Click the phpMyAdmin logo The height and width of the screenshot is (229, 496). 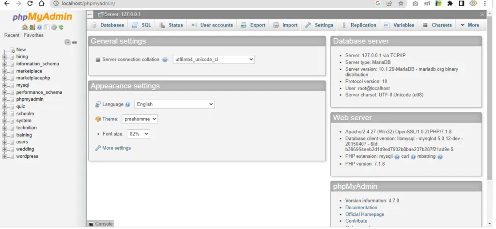(x=43, y=17)
